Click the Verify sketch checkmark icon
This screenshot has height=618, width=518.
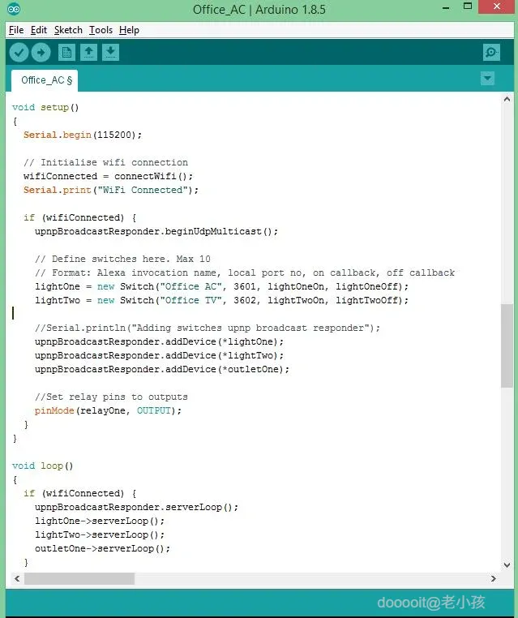coord(19,53)
